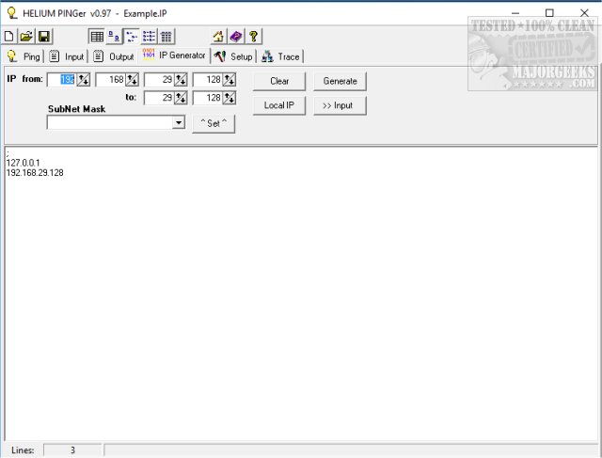This screenshot has width=602, height=458.
Task: Open the Ping tab
Action: pos(24,56)
